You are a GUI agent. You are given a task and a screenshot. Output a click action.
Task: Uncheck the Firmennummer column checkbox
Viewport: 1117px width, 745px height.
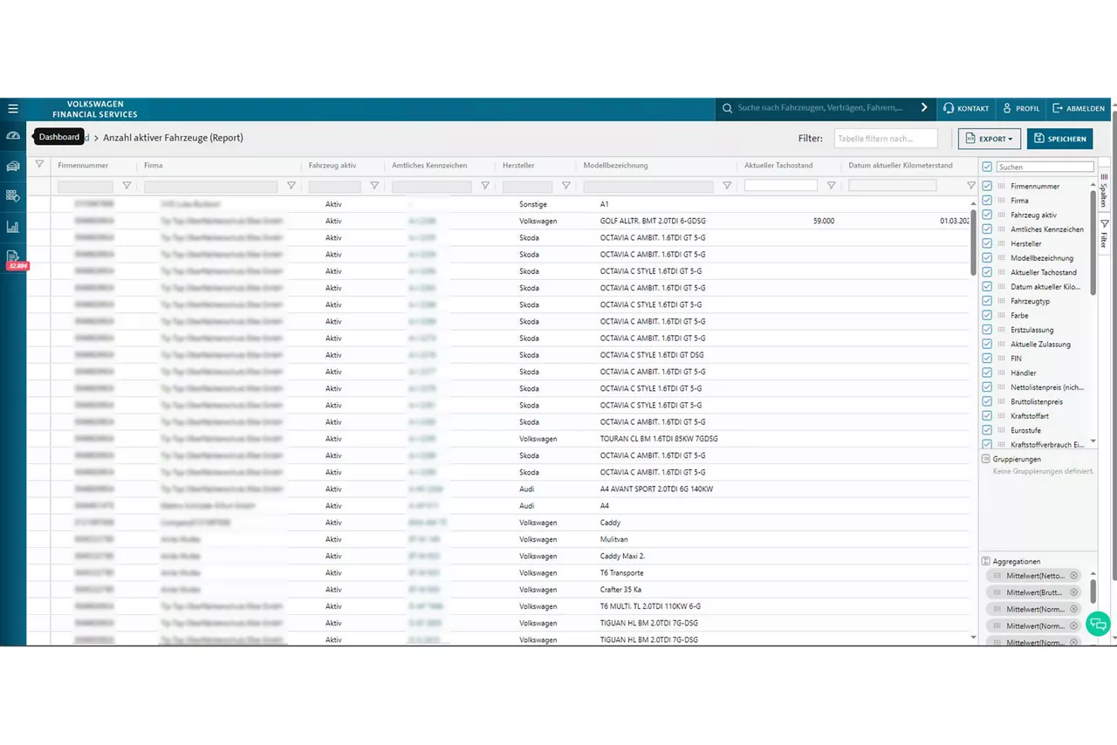pyautogui.click(x=987, y=187)
